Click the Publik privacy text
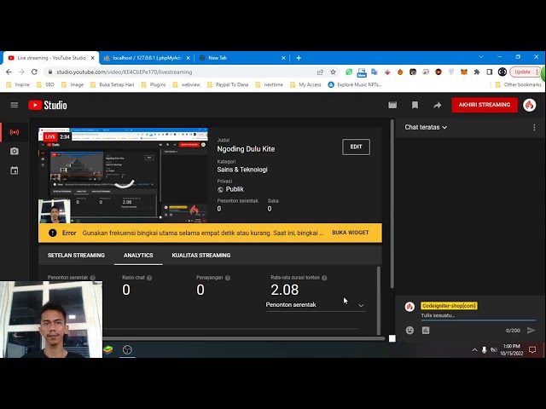 point(235,189)
